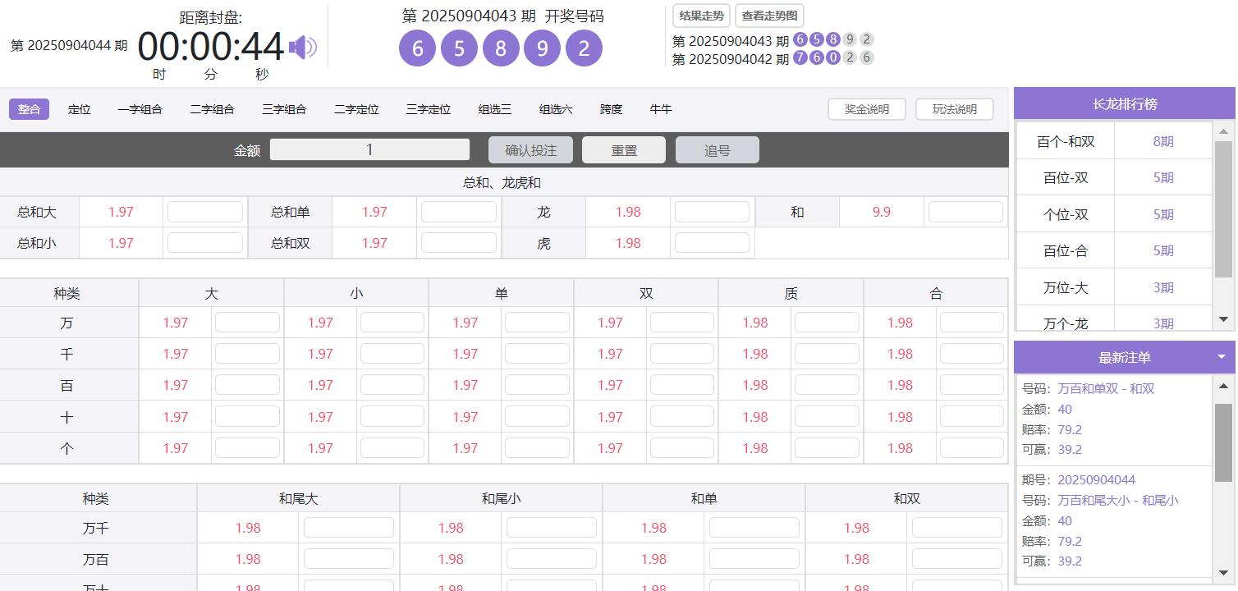Click the 金额 amount input field

[x=369, y=149]
